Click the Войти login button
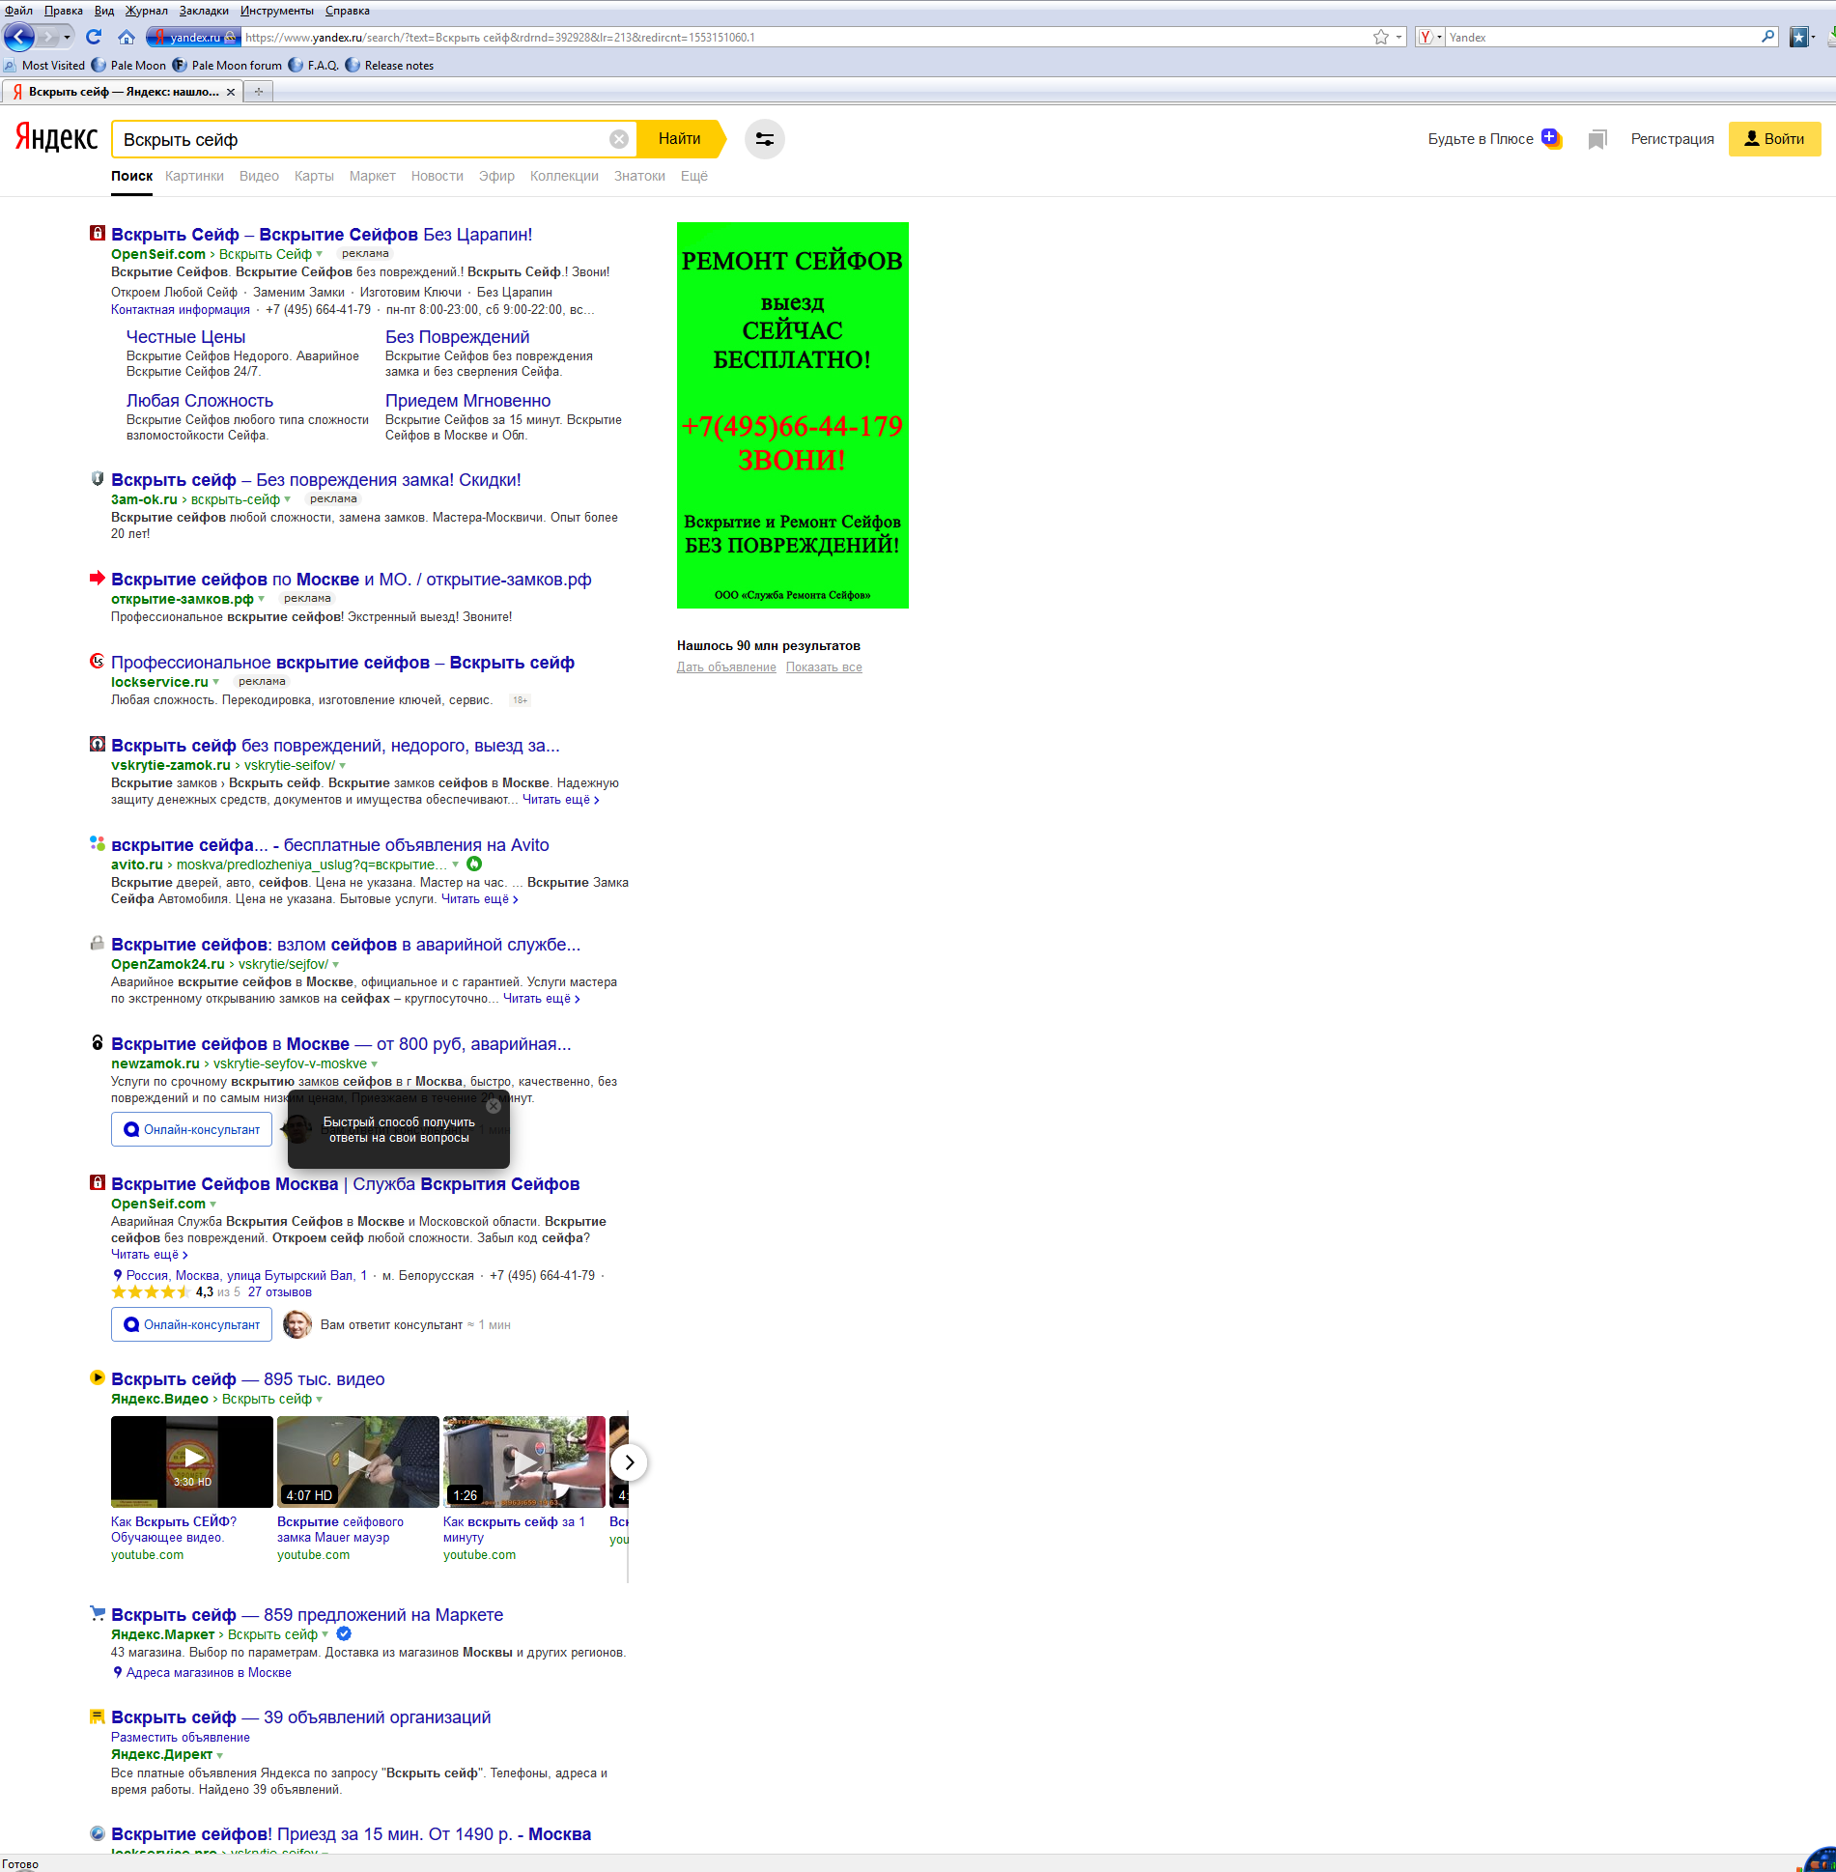The width and height of the screenshot is (1836, 1872). pos(1774,139)
